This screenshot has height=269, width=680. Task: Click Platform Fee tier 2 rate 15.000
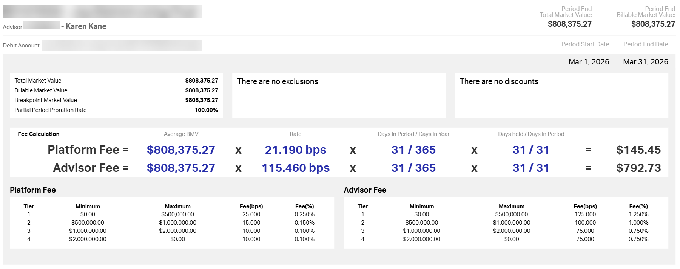point(251,223)
